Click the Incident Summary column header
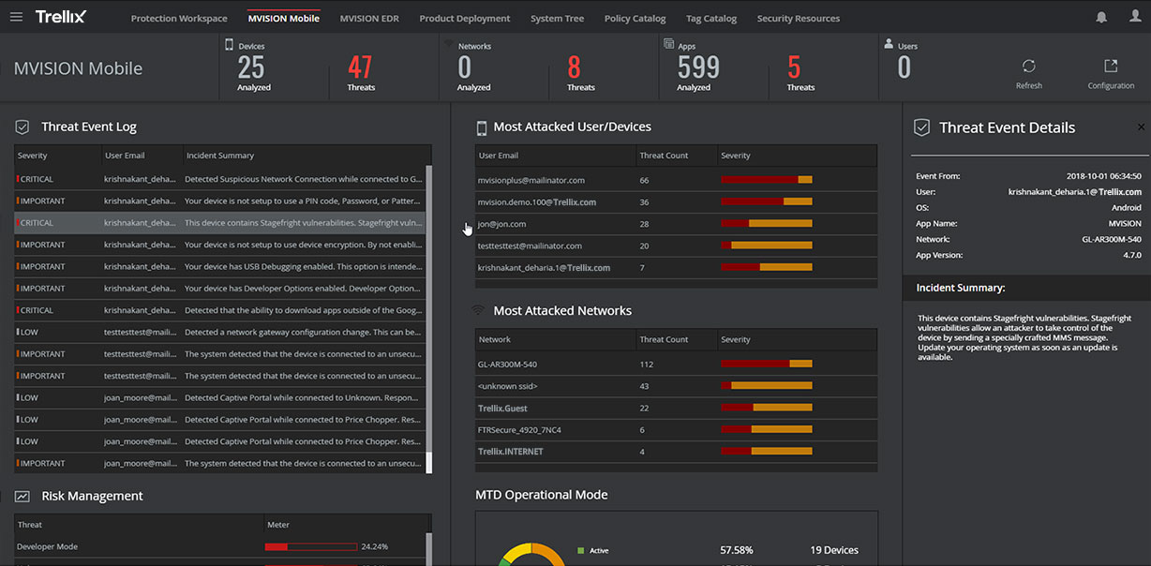Image resolution: width=1151 pixels, height=566 pixels. click(220, 156)
